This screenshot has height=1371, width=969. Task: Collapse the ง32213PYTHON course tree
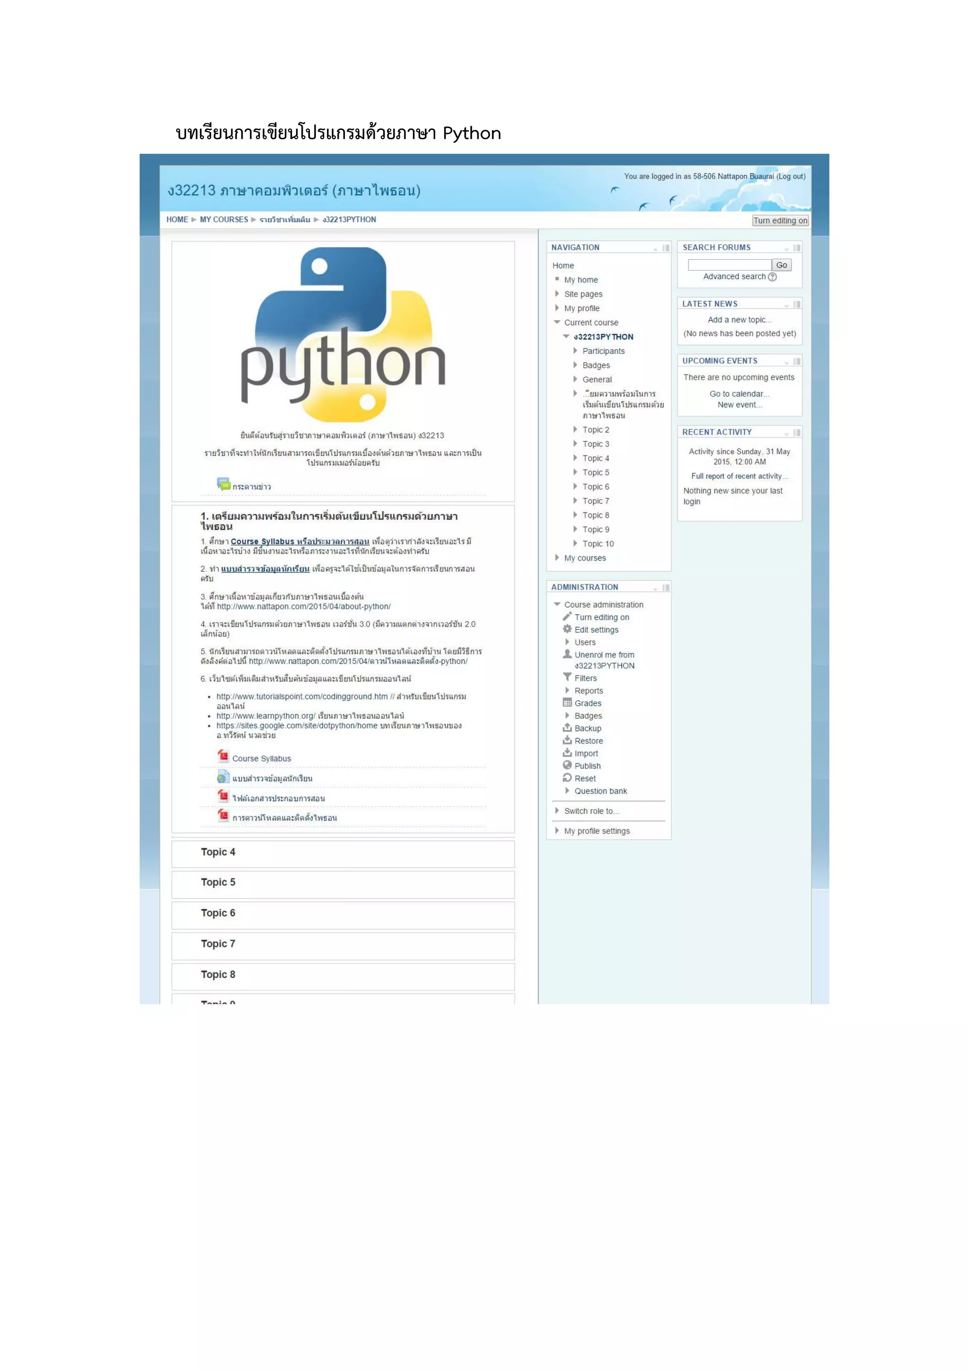click(x=566, y=336)
